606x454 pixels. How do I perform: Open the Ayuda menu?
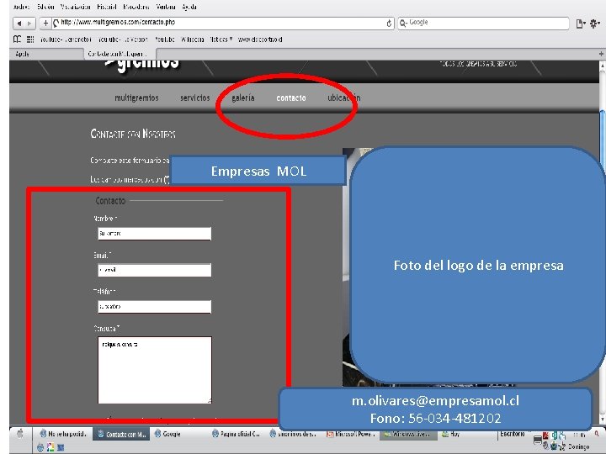point(189,7)
